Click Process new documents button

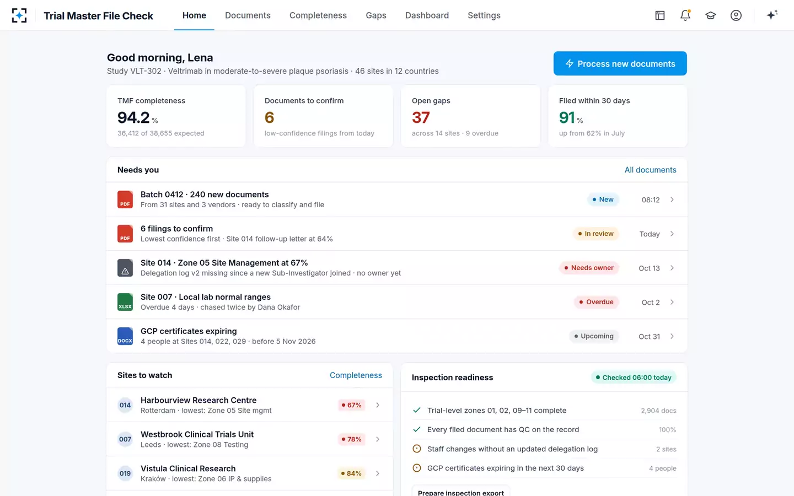click(620, 63)
